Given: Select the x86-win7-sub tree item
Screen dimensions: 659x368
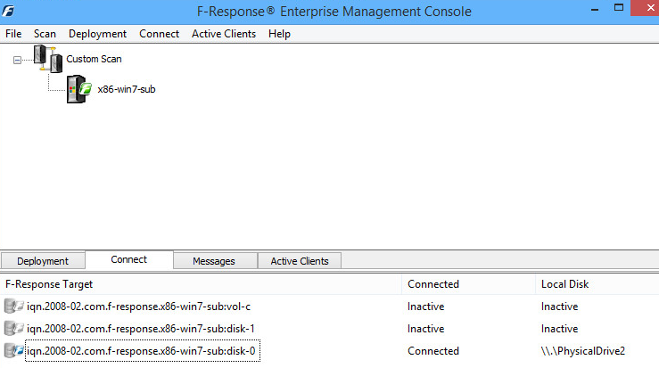Looking at the screenshot, I should coord(127,89).
